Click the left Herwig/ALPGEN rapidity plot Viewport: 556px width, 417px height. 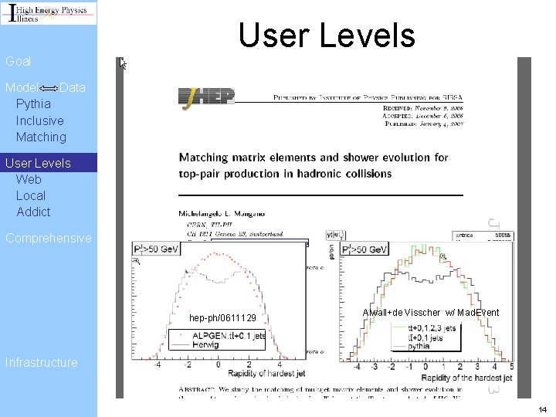pyautogui.click(x=219, y=300)
